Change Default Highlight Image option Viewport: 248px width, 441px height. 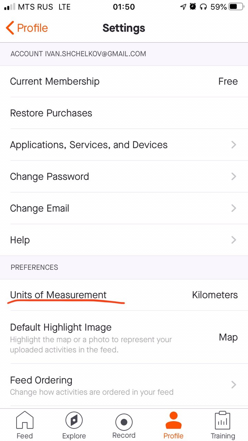(x=61, y=327)
